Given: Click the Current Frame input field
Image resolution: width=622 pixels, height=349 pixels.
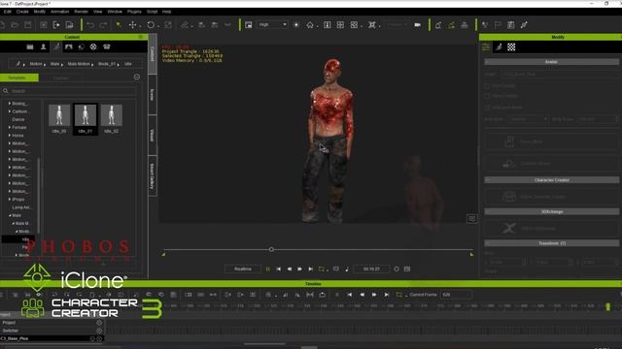Looking at the screenshot, I should coord(456,295).
